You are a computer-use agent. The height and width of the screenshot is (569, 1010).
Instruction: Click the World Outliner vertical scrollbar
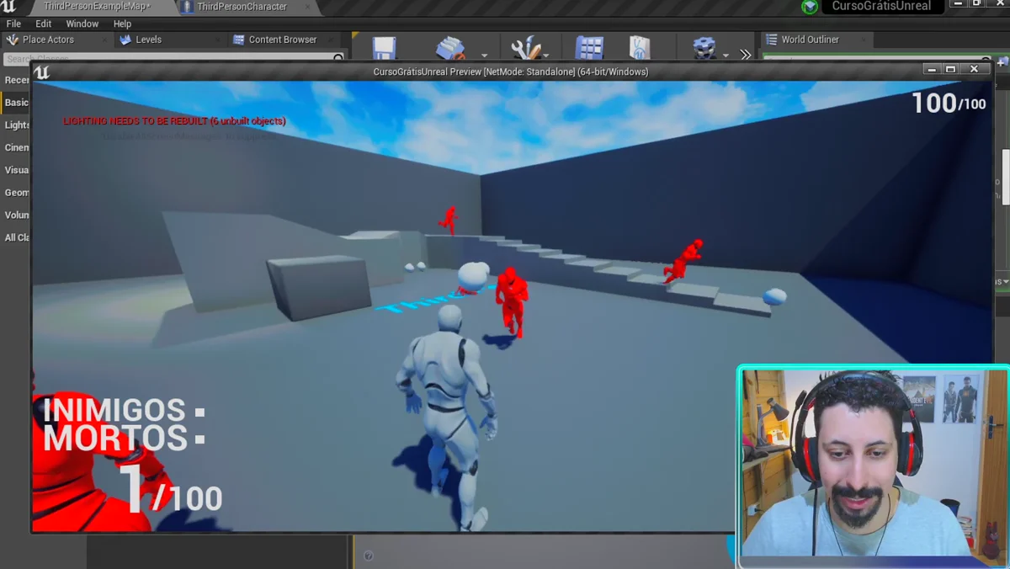click(1006, 177)
